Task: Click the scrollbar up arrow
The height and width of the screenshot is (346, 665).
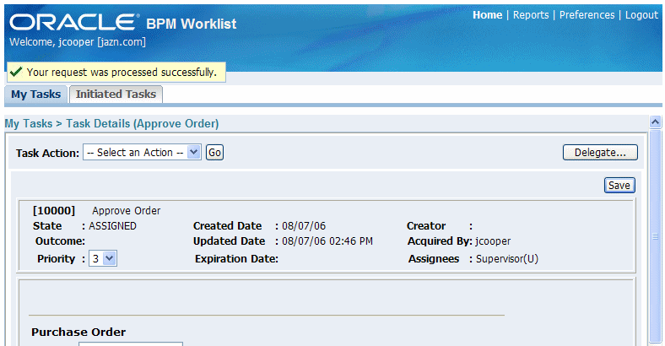Action: click(x=655, y=122)
